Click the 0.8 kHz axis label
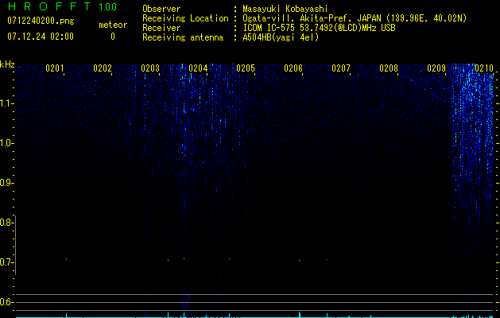Image resolution: width=500 pixels, height=318 pixels. (x=6, y=223)
